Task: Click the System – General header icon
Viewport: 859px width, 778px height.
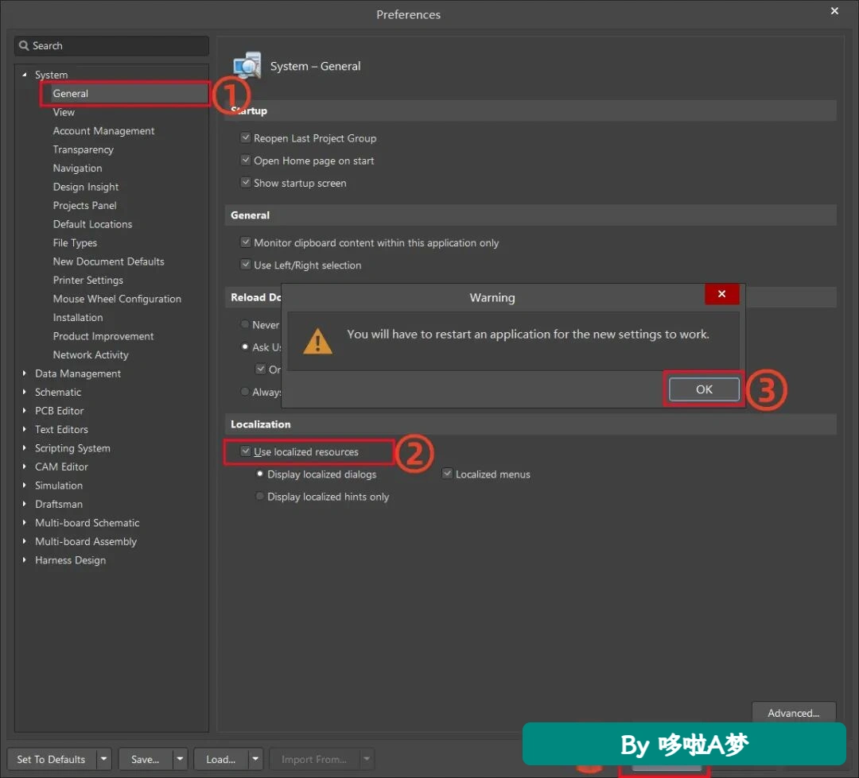Action: coord(247,66)
